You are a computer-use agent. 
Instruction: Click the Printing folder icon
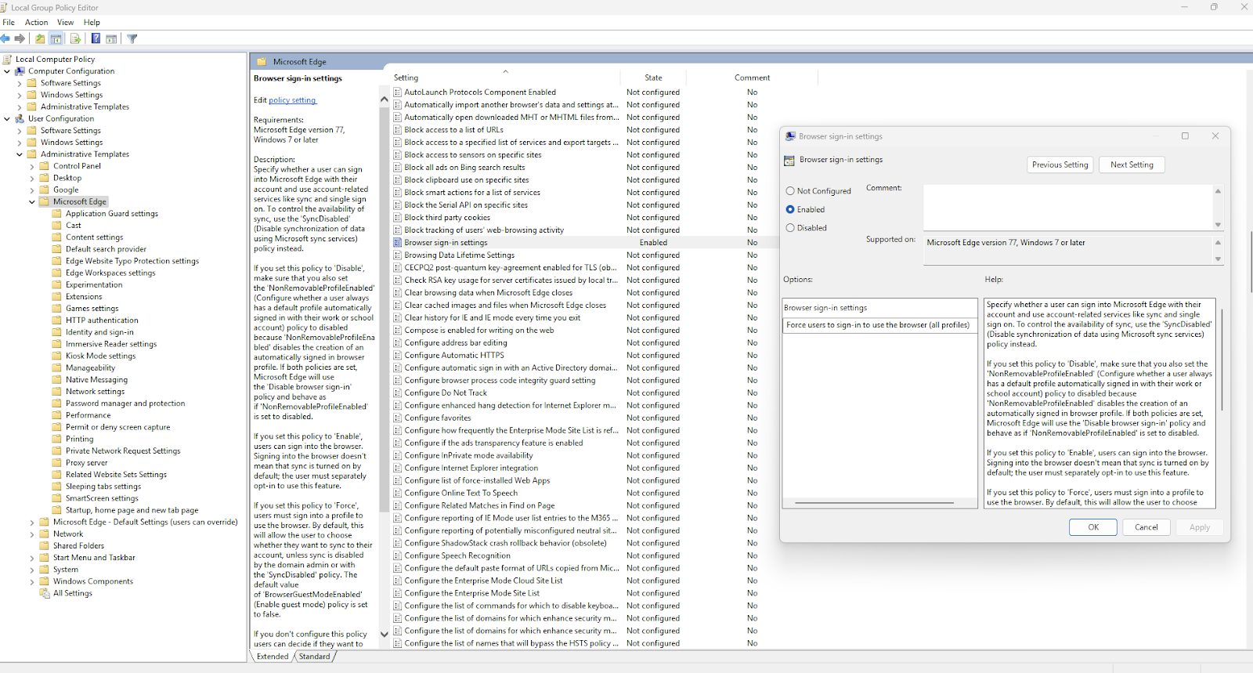tap(56, 439)
